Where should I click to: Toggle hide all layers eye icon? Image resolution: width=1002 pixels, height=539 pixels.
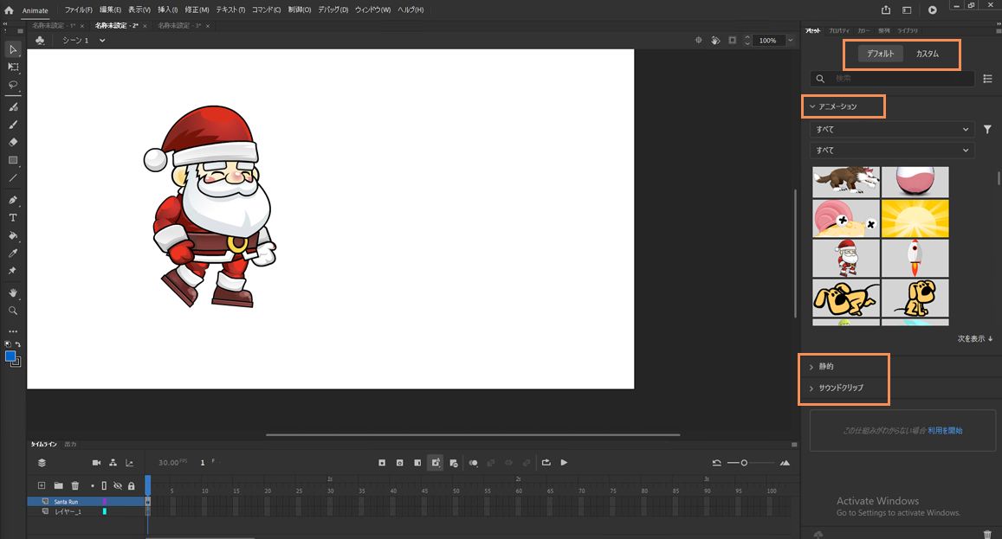[118, 486]
